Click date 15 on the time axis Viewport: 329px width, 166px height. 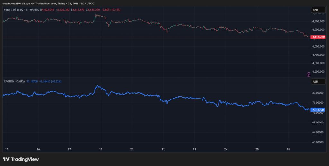pyautogui.click(x=7, y=149)
